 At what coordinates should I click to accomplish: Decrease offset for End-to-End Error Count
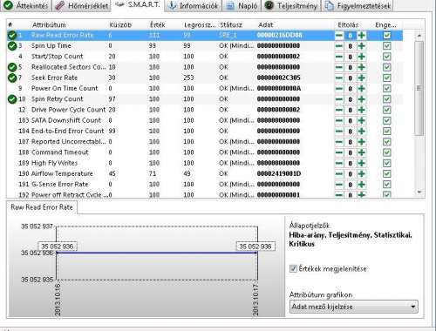(339, 132)
